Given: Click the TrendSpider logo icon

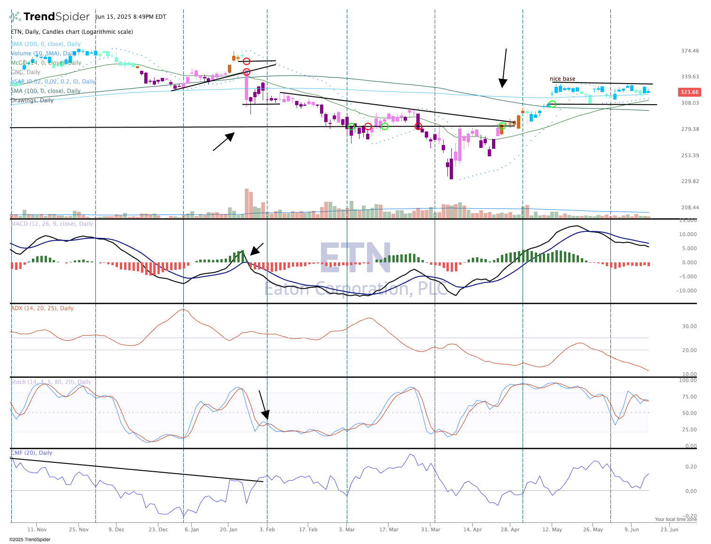Looking at the screenshot, I should [15, 17].
